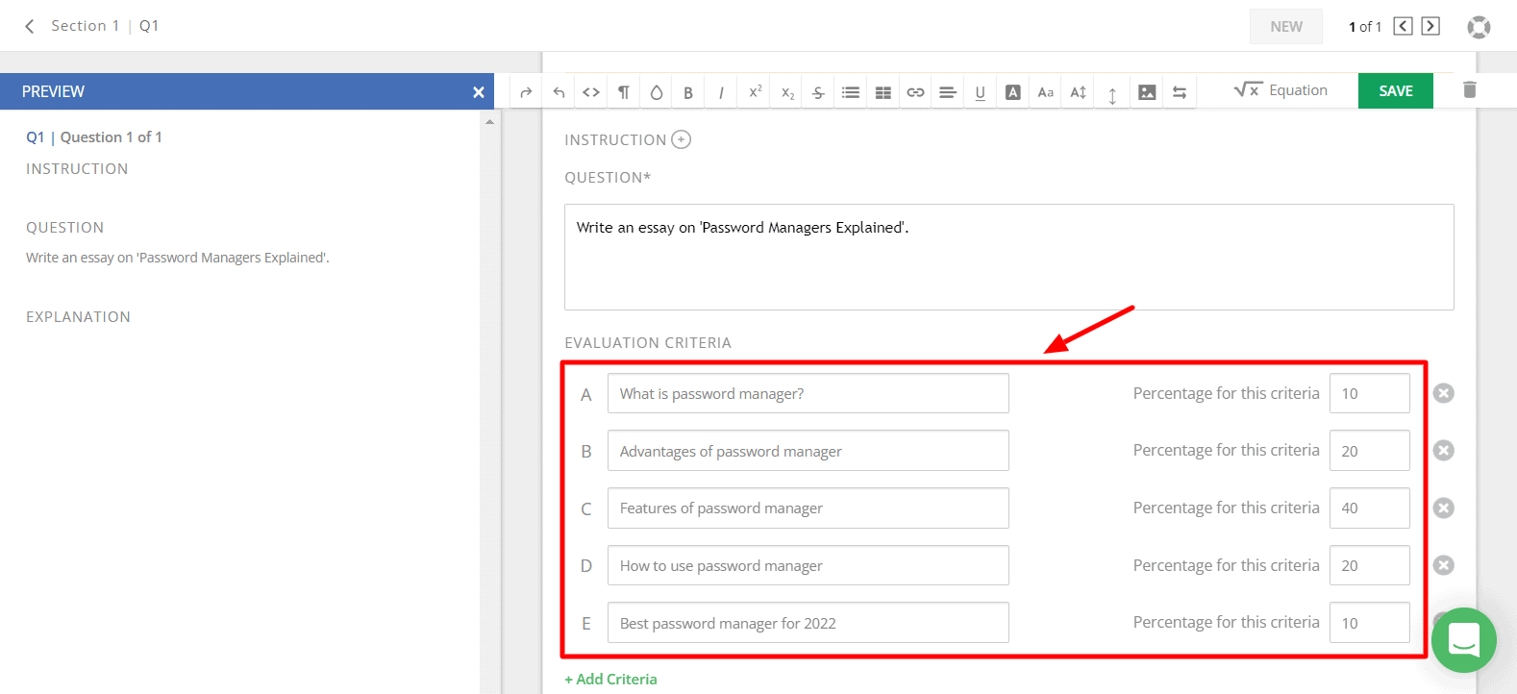Apply italic formatting
1517x694 pixels.
click(721, 92)
